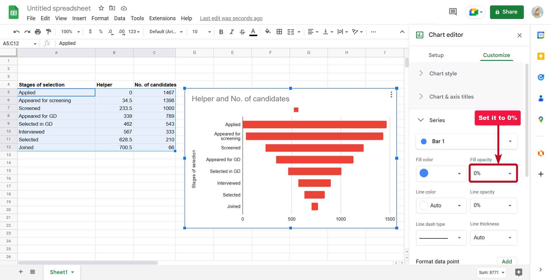Click move to folder icon

click(112, 8)
